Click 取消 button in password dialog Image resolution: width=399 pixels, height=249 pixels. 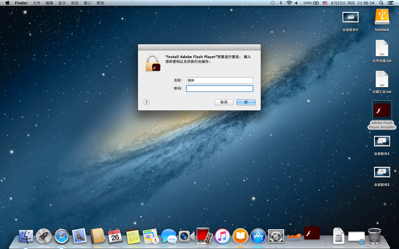tap(223, 102)
